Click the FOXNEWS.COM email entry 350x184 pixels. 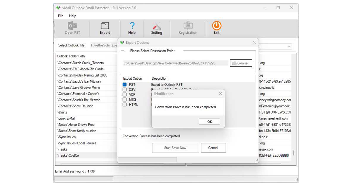(275, 112)
